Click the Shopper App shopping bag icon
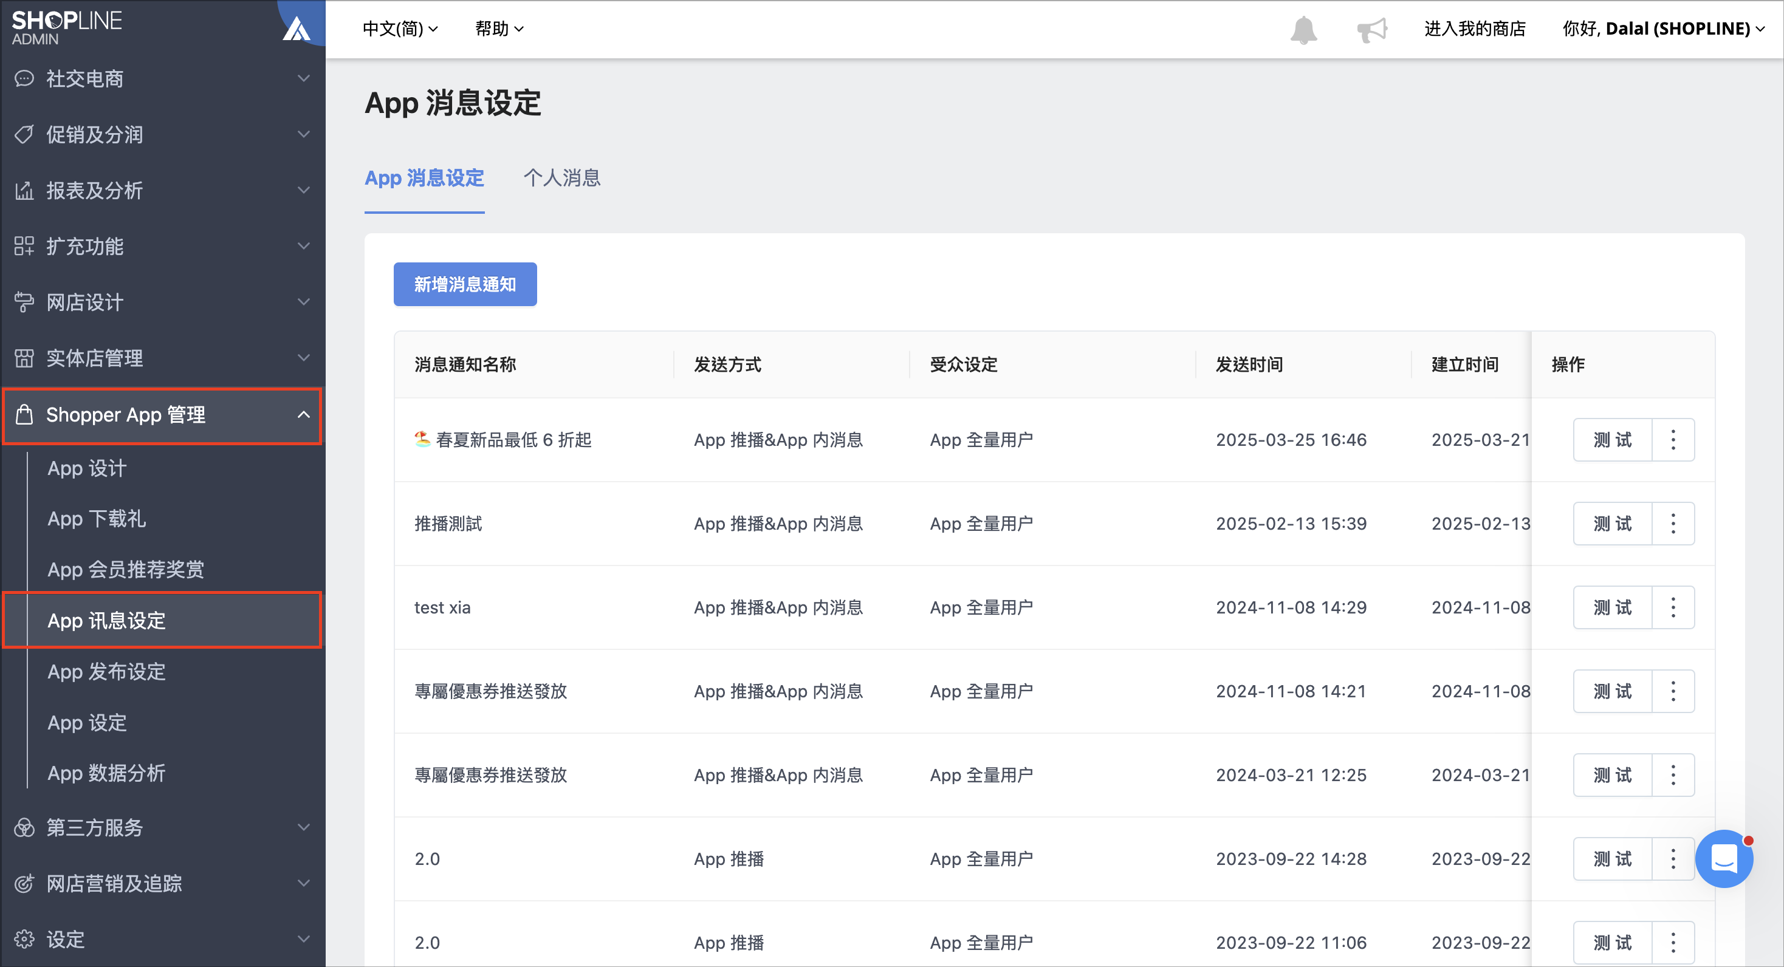 click(x=24, y=415)
